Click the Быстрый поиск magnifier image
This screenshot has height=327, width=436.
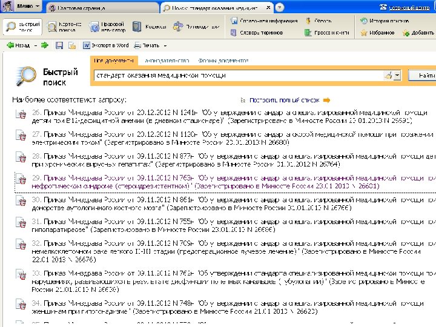(x=26, y=75)
